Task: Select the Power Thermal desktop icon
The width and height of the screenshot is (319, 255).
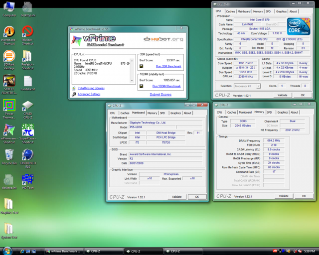Action: tap(9, 110)
